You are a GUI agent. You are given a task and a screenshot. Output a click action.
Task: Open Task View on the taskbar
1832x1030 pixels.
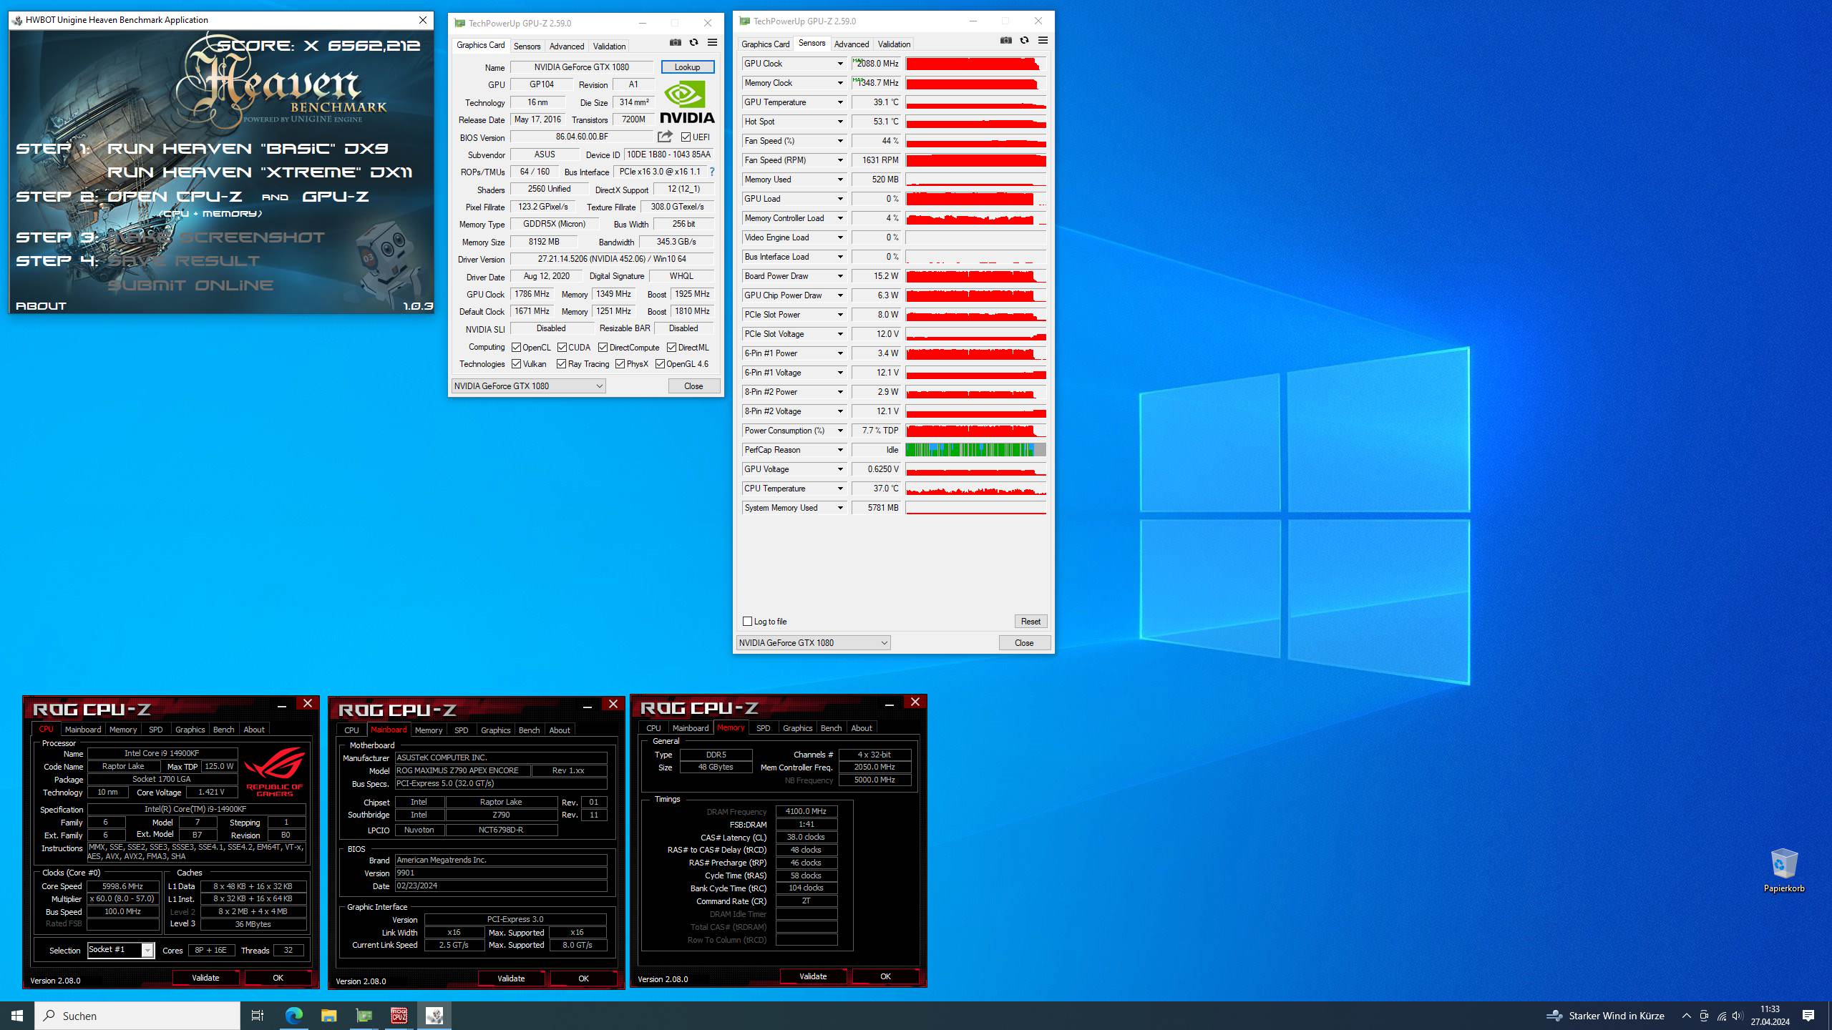coord(258,1016)
